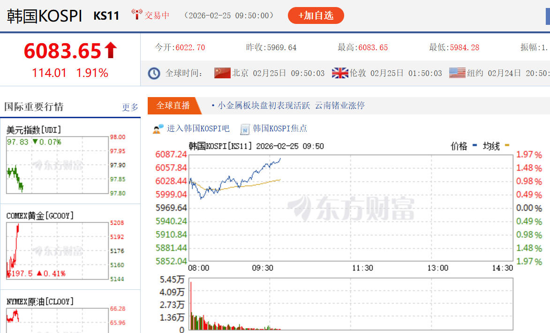Click the COMEX黄金[GC00Y] title
The height and width of the screenshot is (333, 550).
pyautogui.click(x=40, y=216)
